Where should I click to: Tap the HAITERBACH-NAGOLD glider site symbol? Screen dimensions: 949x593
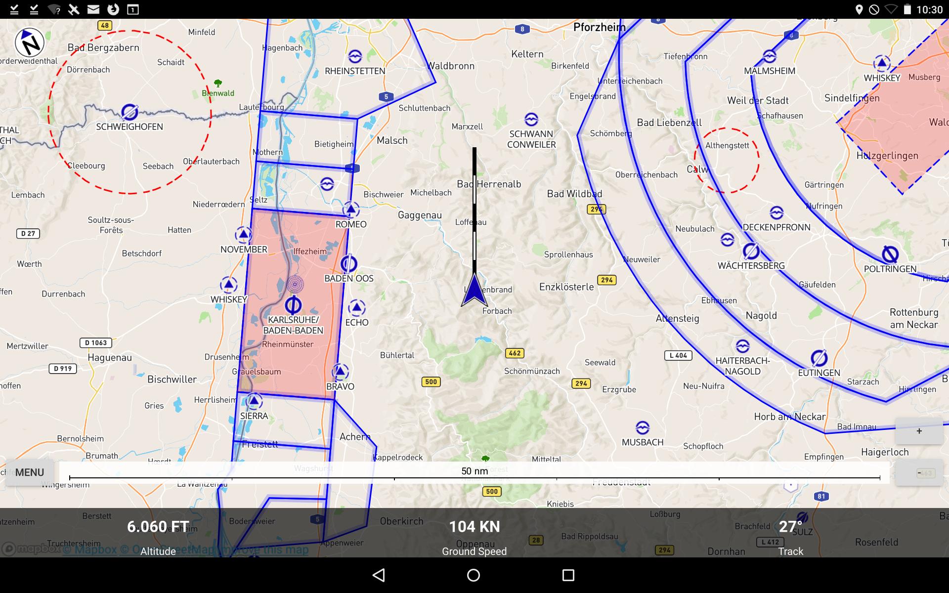coord(742,346)
